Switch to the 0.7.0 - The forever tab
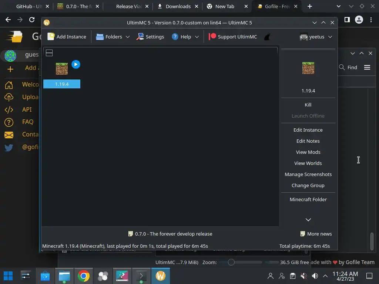Image resolution: width=379 pixels, height=284 pixels. [x=78, y=6]
